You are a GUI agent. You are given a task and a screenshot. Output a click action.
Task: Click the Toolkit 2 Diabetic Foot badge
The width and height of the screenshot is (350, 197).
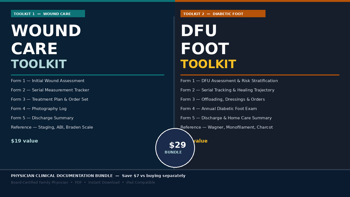[x=223, y=14]
